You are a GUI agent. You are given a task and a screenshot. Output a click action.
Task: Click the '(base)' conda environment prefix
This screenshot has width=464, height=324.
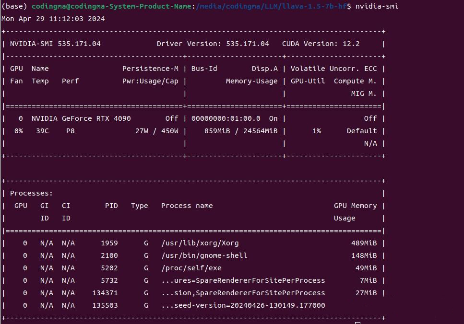click(x=14, y=6)
